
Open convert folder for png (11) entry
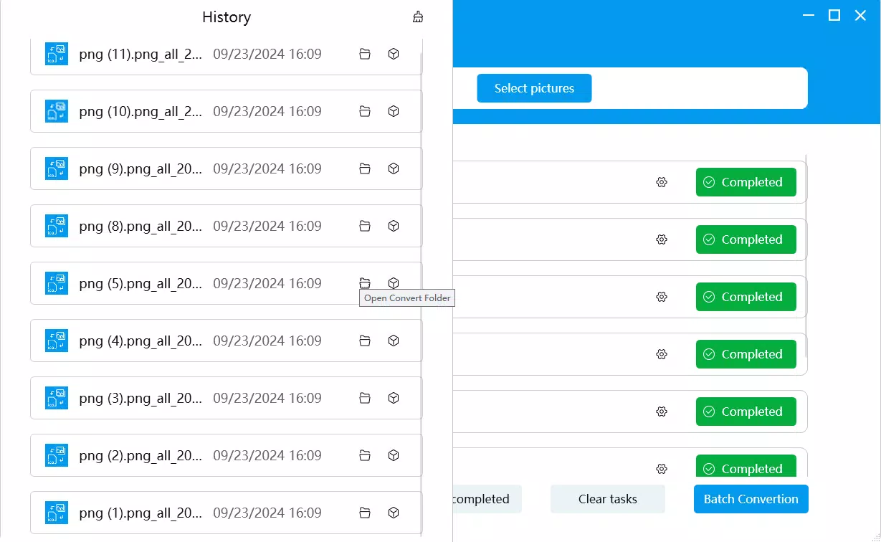[x=365, y=54]
